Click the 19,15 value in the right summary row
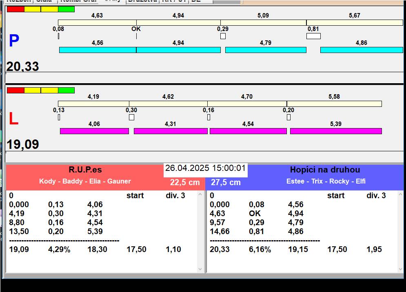The height and width of the screenshot is (292, 406). (x=298, y=249)
